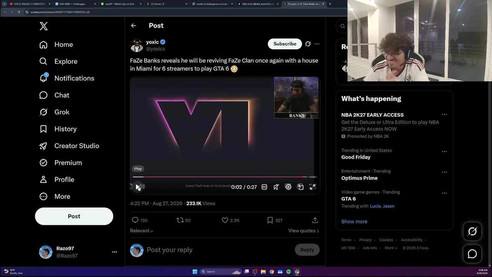This screenshot has height=277, width=492.
Task: Open the floating Grok button
Action: coord(472,232)
